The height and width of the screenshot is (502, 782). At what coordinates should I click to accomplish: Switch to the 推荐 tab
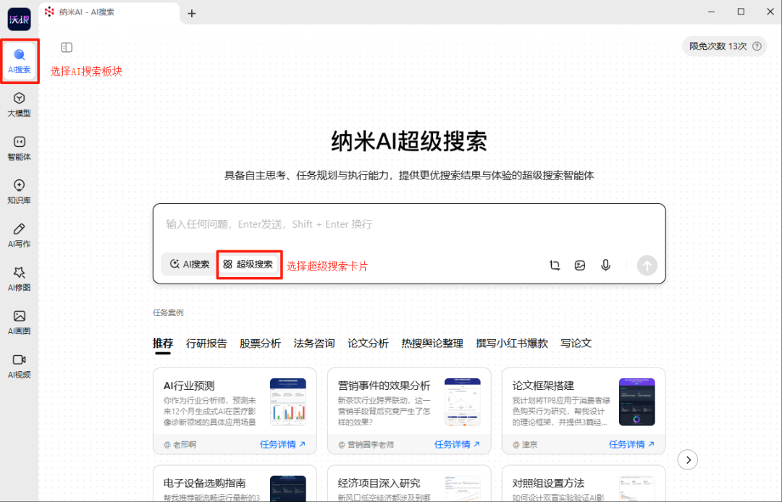click(x=163, y=343)
